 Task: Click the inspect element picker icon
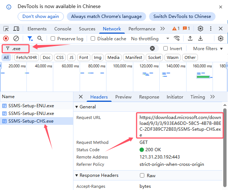[x=6, y=29]
